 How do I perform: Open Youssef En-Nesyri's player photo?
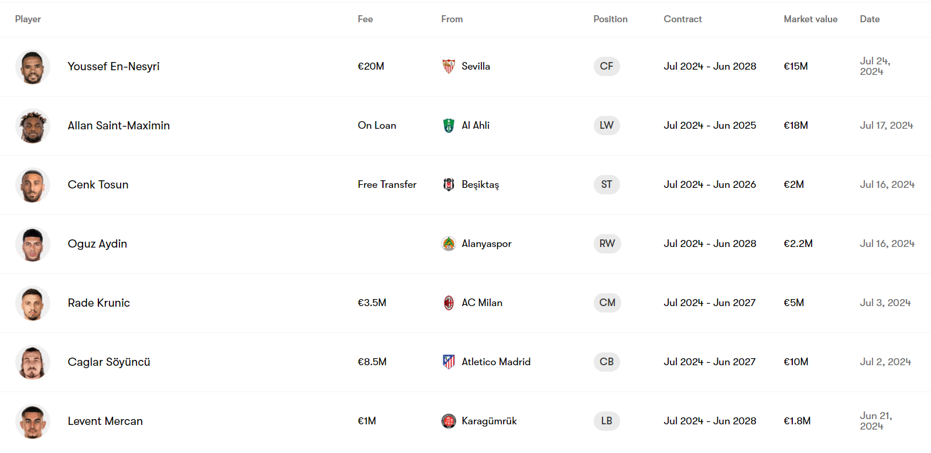coord(33,67)
